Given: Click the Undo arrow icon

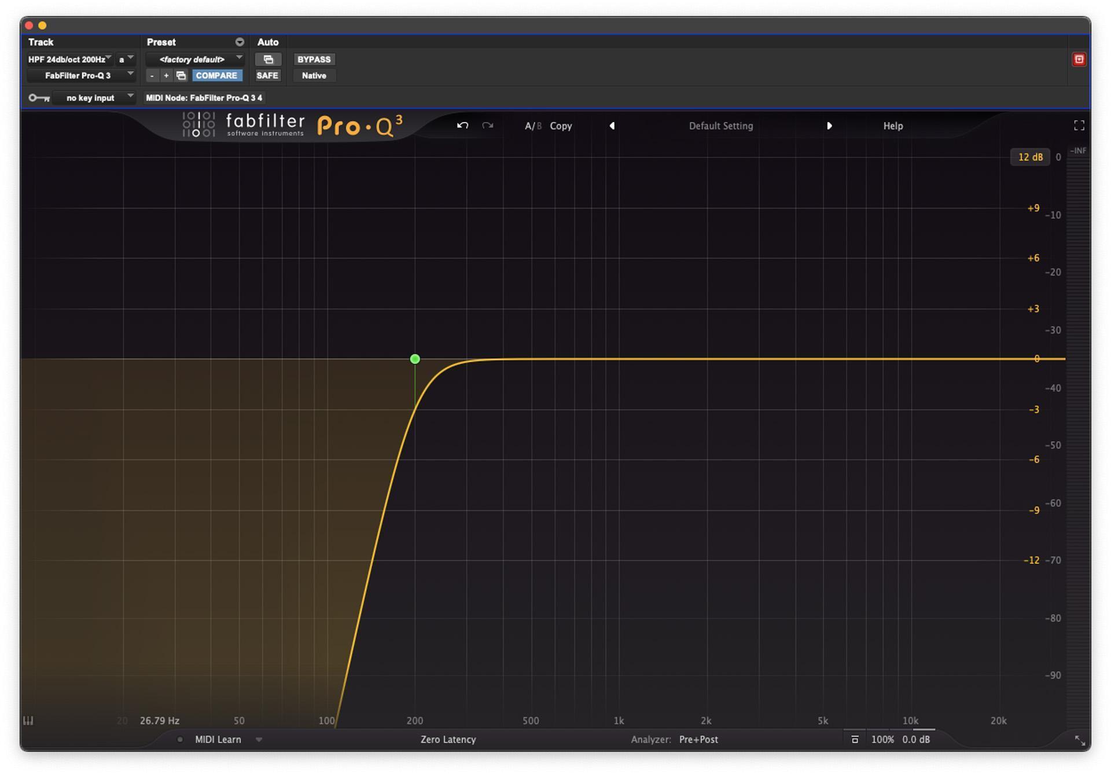Looking at the screenshot, I should click(462, 126).
